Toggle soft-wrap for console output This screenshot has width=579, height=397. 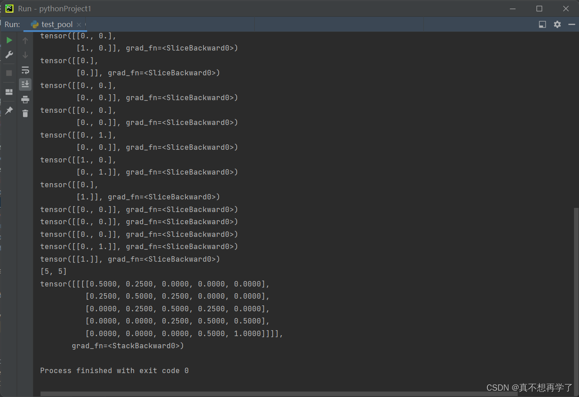25,70
